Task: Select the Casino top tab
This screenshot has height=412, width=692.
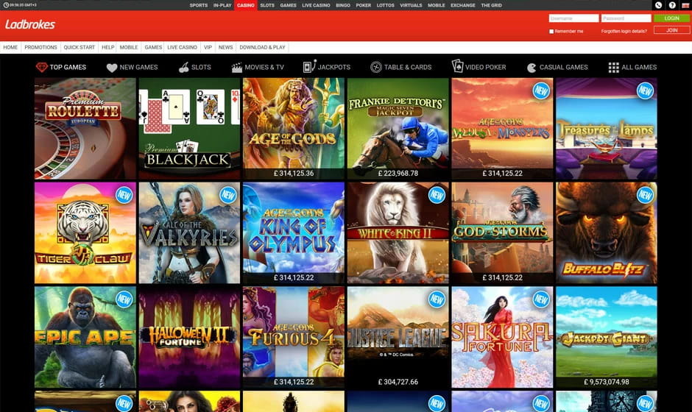Action: click(245, 5)
